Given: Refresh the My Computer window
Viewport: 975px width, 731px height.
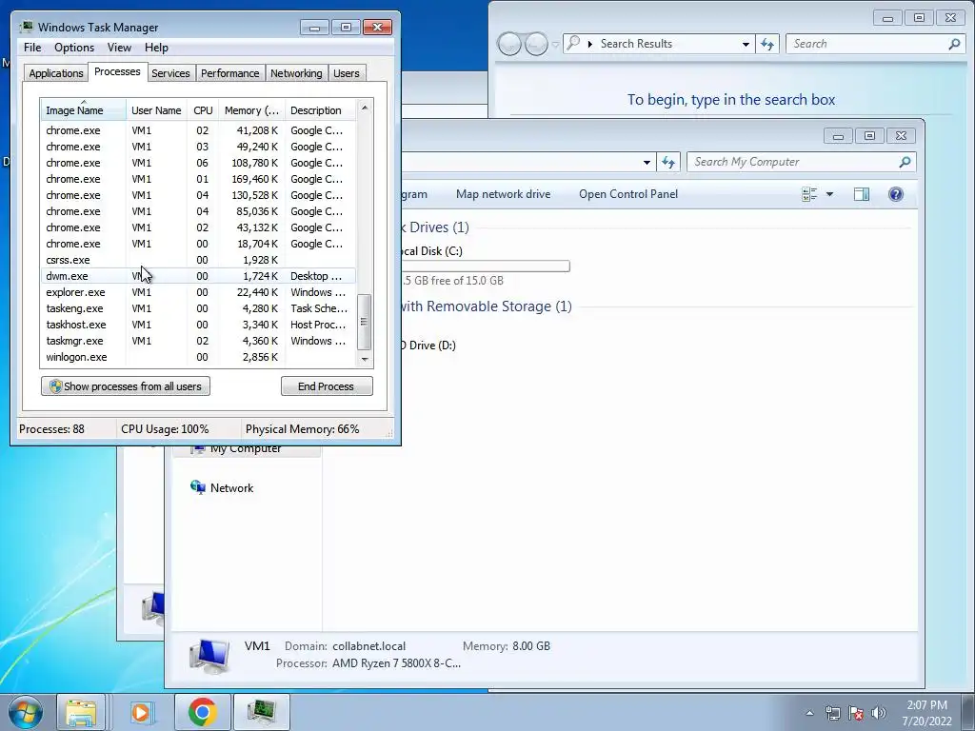Looking at the screenshot, I should (668, 162).
